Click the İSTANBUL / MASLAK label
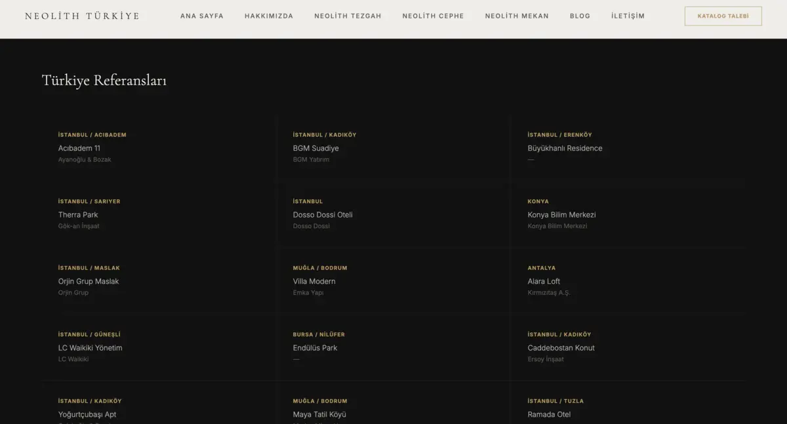787x424 pixels. point(89,268)
